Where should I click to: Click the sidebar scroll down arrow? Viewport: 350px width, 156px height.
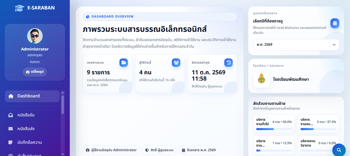63,154
